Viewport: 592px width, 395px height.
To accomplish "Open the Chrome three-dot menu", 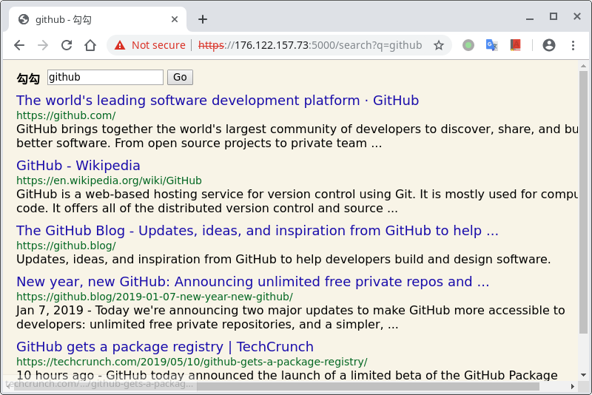I will tap(573, 45).
